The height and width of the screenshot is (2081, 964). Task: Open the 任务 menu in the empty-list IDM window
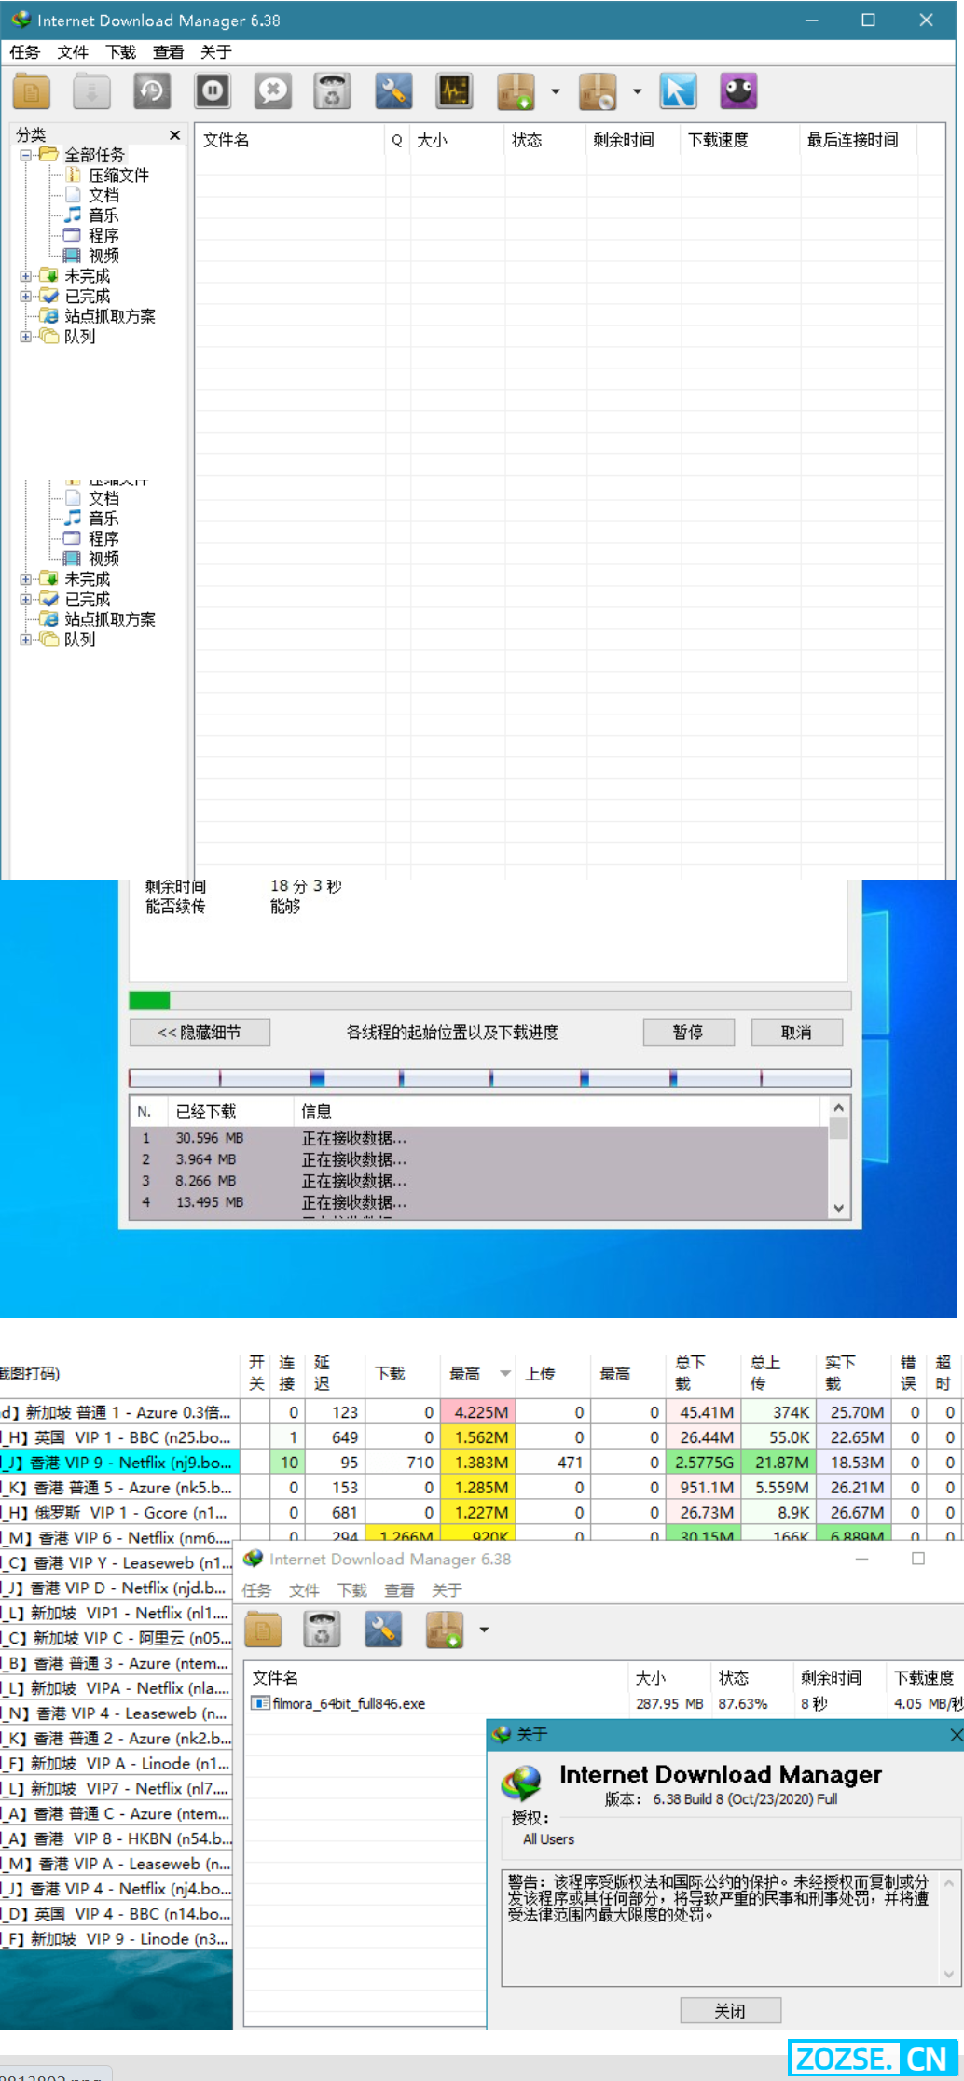pyautogui.click(x=24, y=52)
